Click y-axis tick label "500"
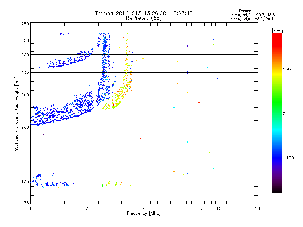This screenshot has height=227, width=303. [25, 55]
